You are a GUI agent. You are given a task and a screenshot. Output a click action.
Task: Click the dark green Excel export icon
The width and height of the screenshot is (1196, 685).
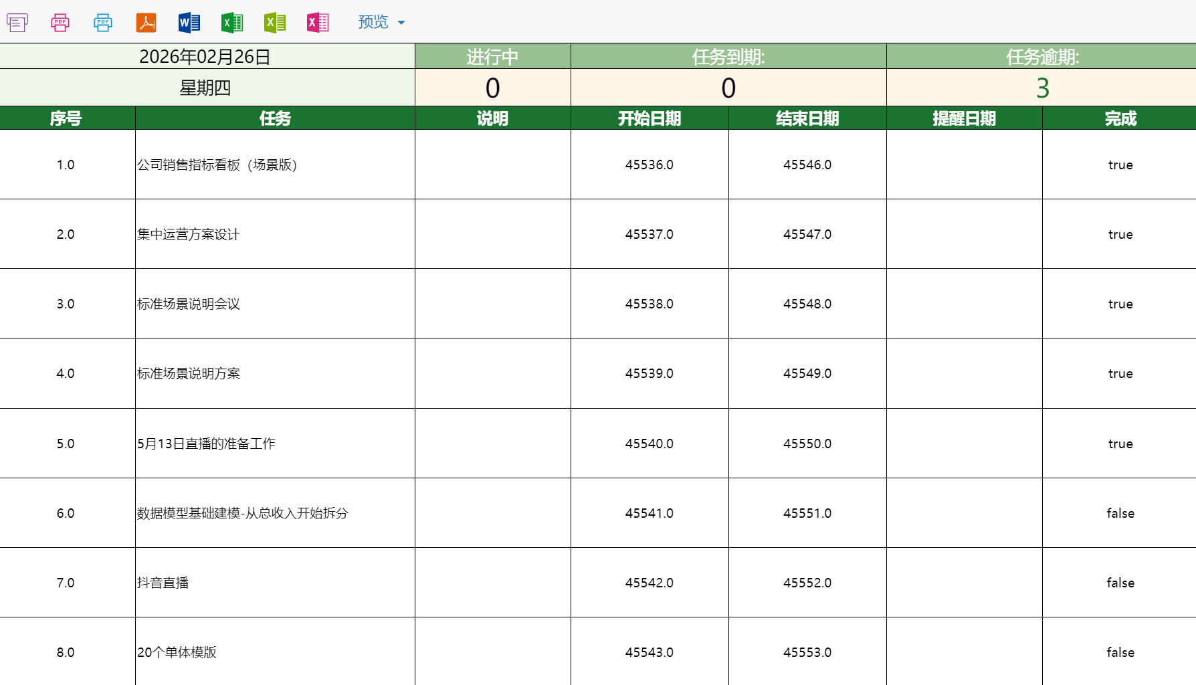pos(231,23)
